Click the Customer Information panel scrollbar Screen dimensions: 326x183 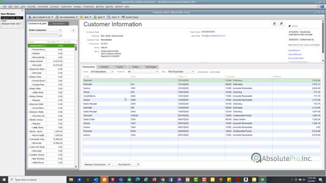323,37
